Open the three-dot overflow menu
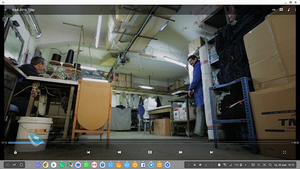This screenshot has height=169, width=300. pyautogui.click(x=295, y=9)
